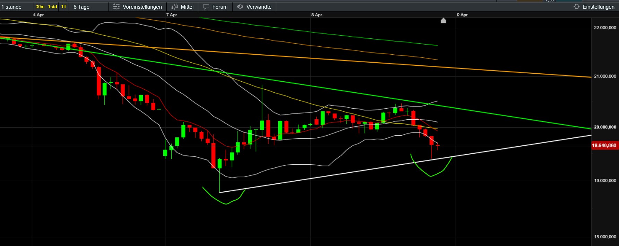Click the 20.000,000 price axis label
619x246 pixels.
(x=605, y=127)
